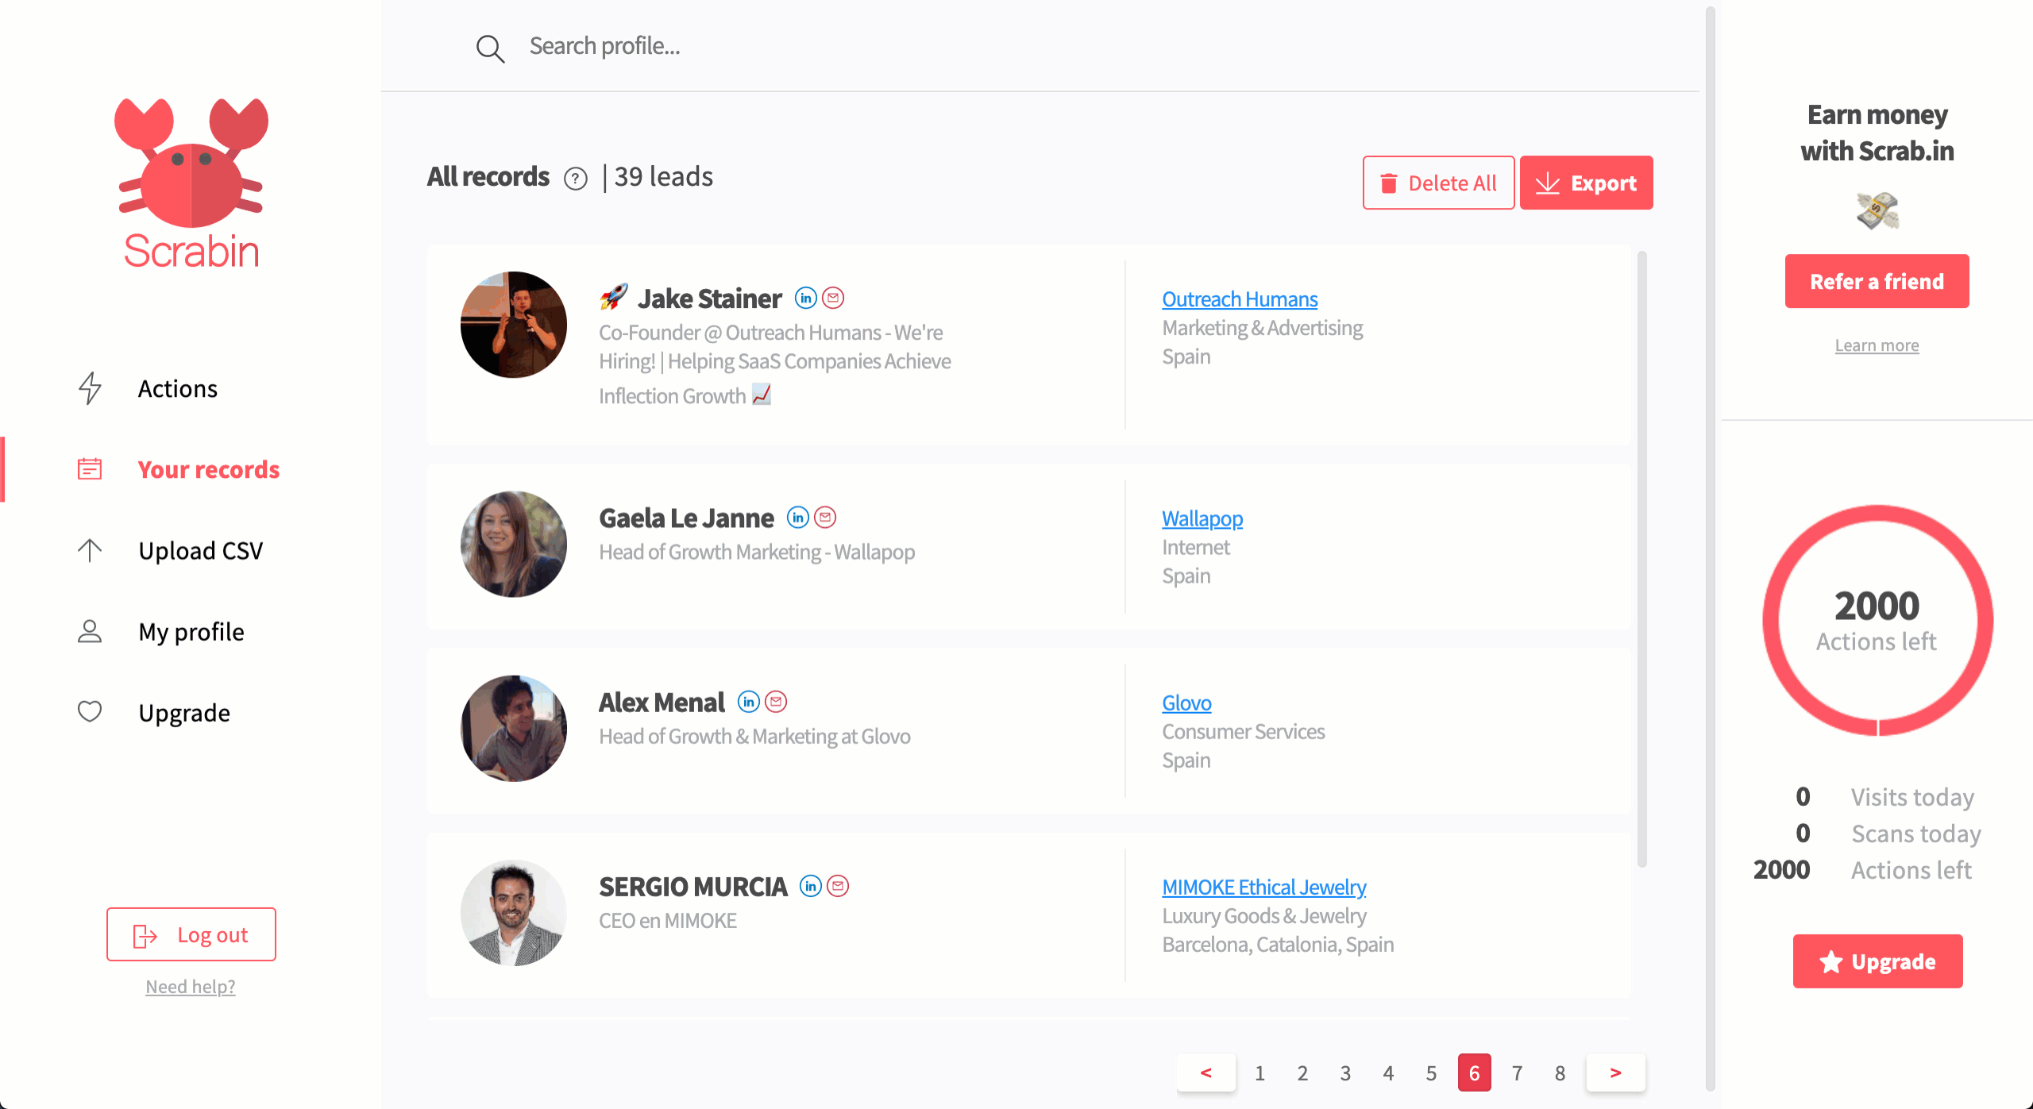Screen dimensions: 2033x1109
Task: Click SERGIO MURCIA's profile photo
Action: point(514,912)
